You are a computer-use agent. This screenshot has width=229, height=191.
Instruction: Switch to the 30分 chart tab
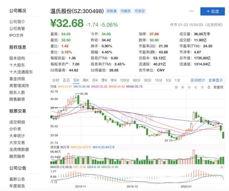click(147, 80)
